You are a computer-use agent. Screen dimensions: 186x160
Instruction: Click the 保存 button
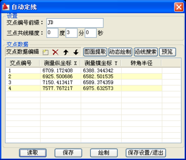coord(68,153)
